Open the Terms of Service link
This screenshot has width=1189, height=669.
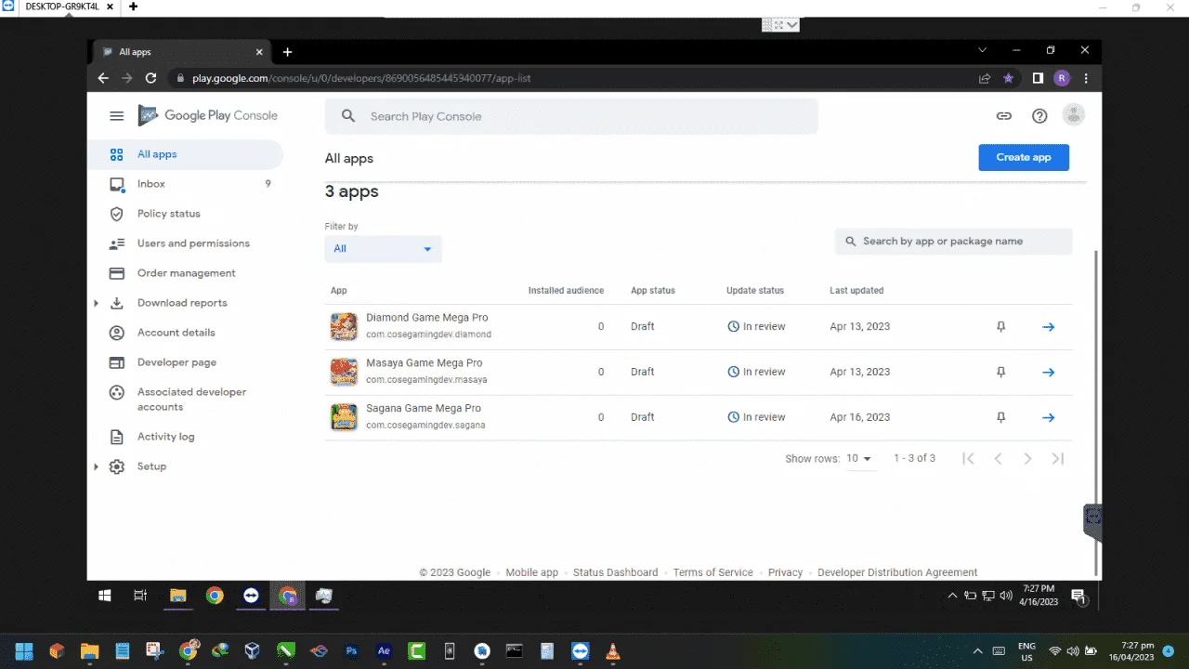click(x=712, y=572)
